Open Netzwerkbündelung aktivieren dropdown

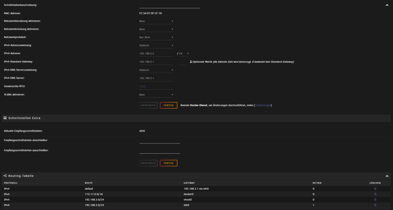point(156,21)
